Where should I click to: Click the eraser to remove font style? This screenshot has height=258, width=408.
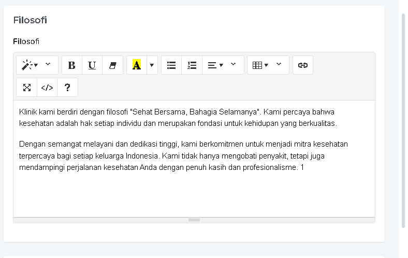(113, 65)
